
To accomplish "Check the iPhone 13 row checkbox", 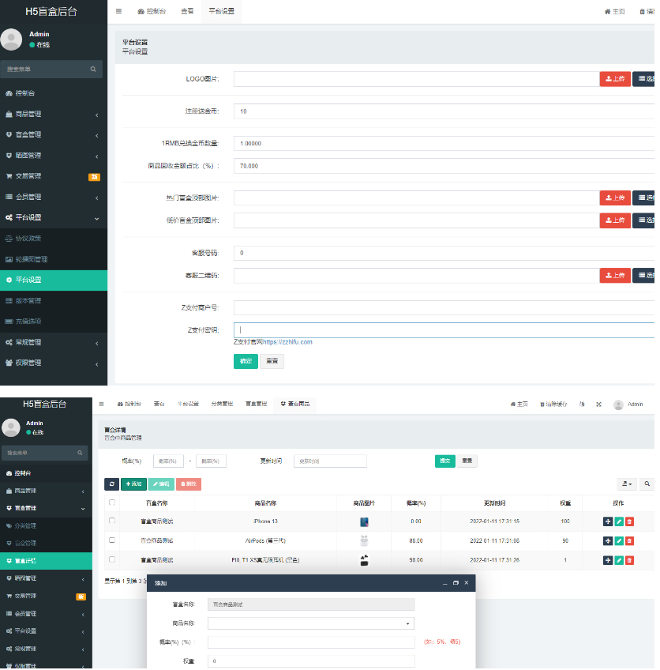I will 112,521.
